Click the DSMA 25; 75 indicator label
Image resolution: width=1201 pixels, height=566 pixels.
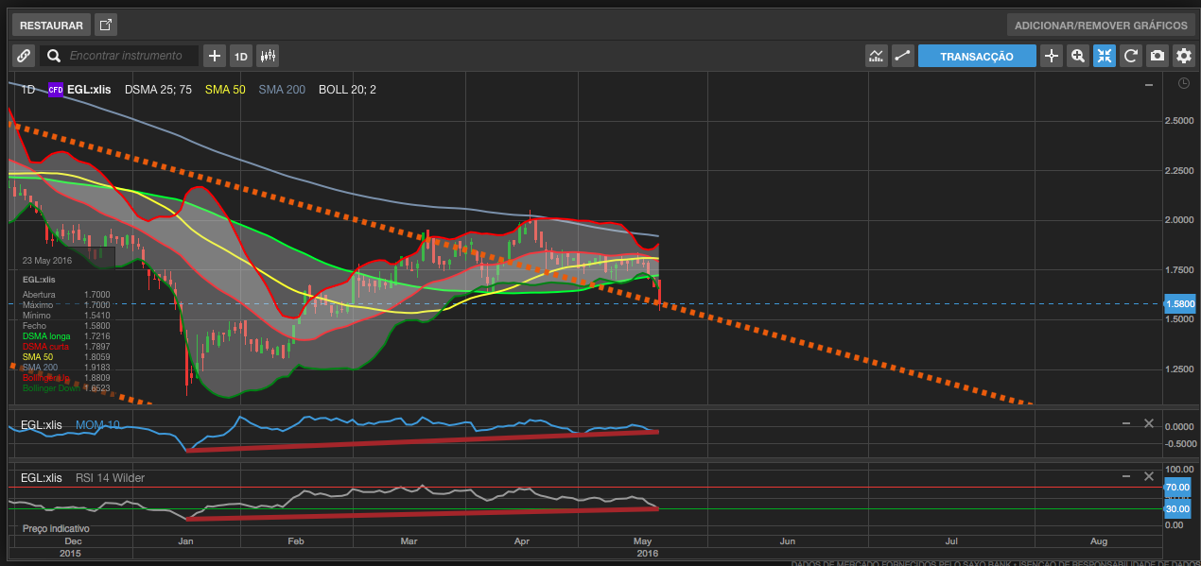(158, 90)
